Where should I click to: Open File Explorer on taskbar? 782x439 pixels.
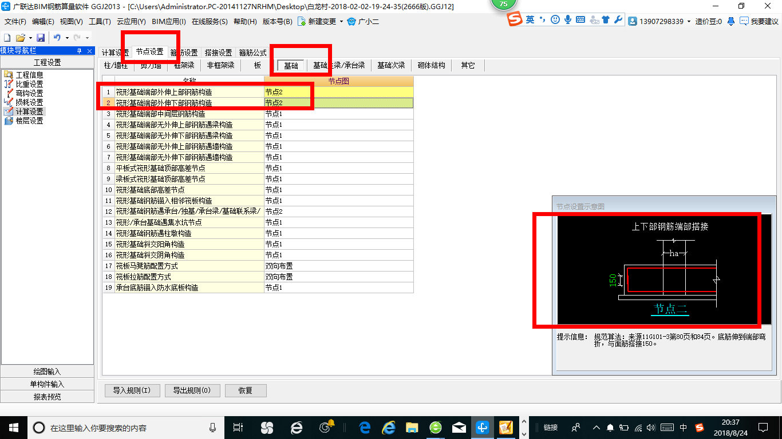(x=412, y=427)
